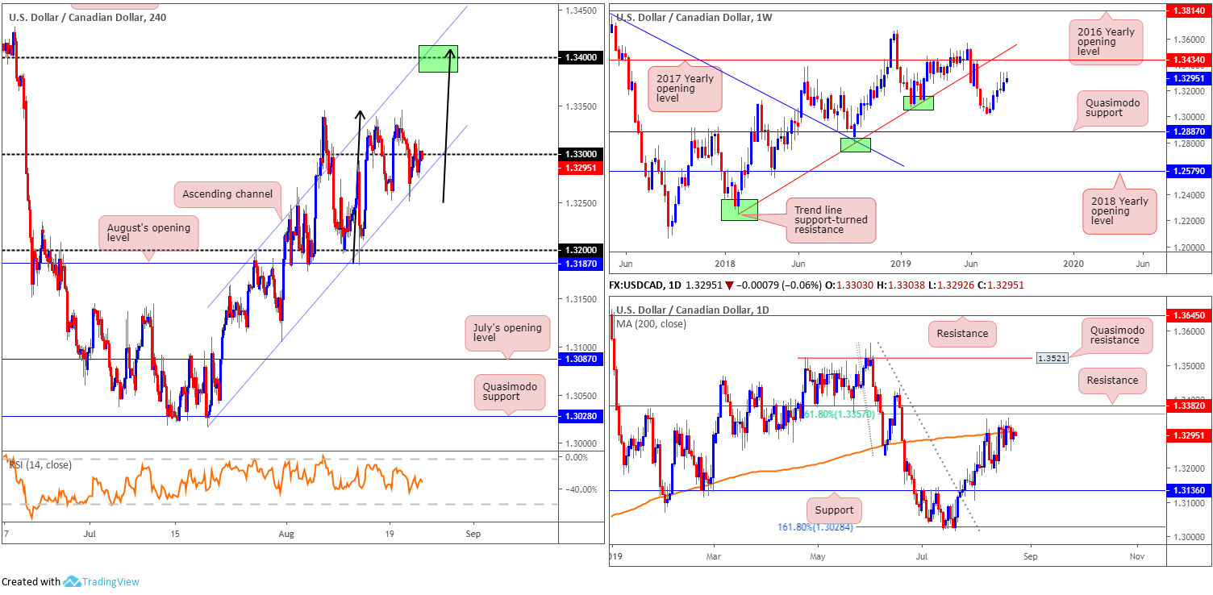1213x595 pixels.
Task: Click the TradingView cloud logo icon
Action: tap(70, 581)
